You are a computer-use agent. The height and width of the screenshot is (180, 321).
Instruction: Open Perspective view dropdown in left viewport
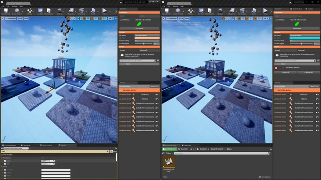[11, 18]
